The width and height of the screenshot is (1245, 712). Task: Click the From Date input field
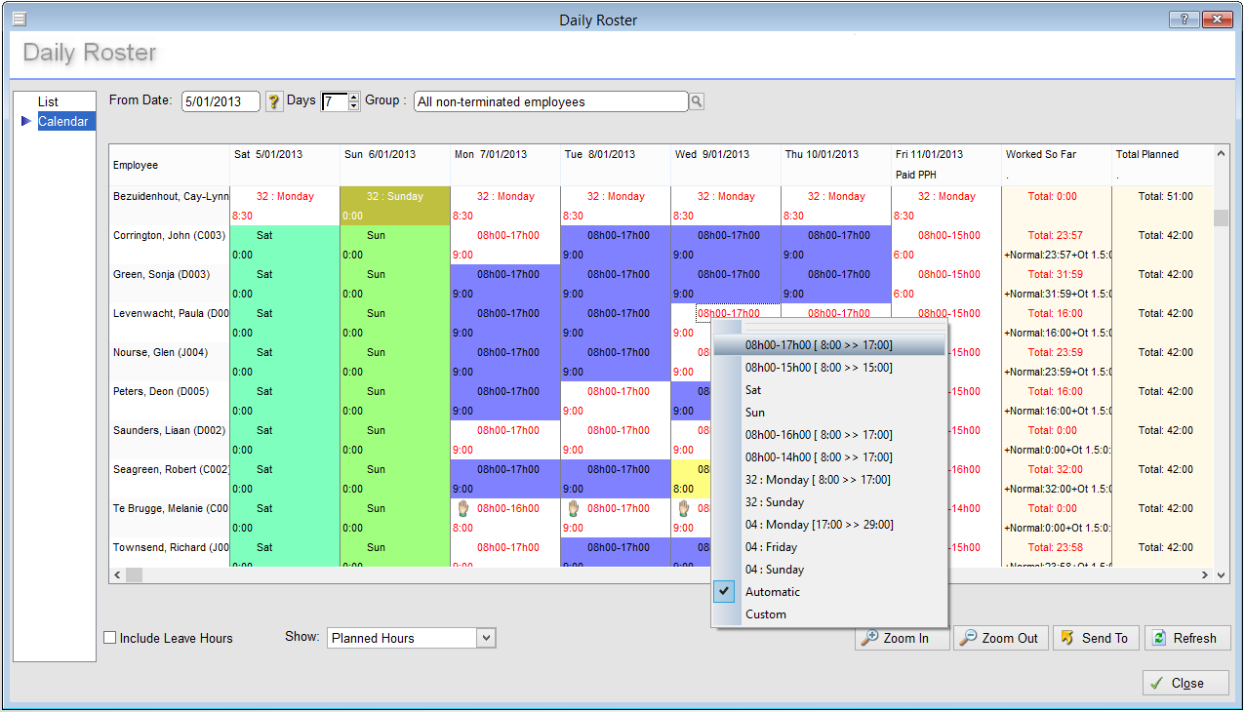point(221,101)
